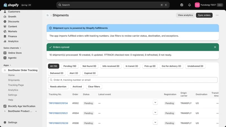Select the In transit (0) filter tab
Screen dimensions: 226x127
coord(132,66)
